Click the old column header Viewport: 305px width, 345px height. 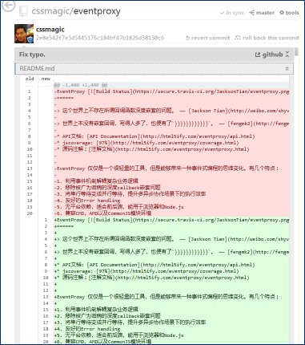[x=30, y=79]
